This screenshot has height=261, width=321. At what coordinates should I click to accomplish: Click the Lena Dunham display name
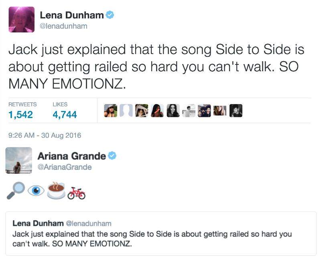[72, 15]
